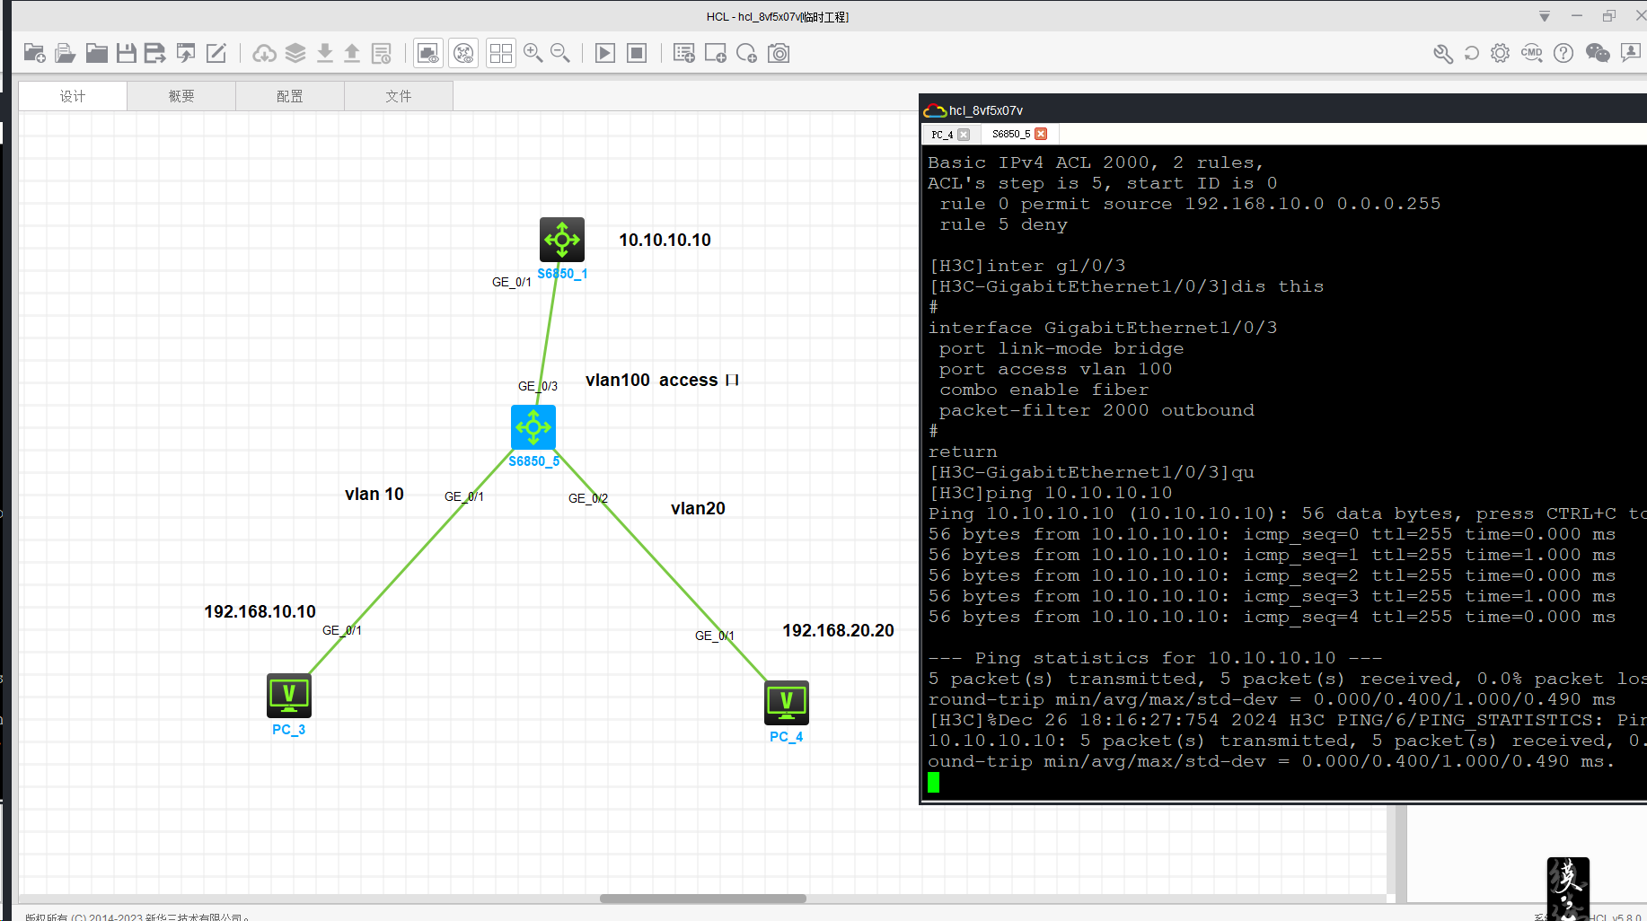
Task: Stop all devices with the stop button
Action: point(637,54)
